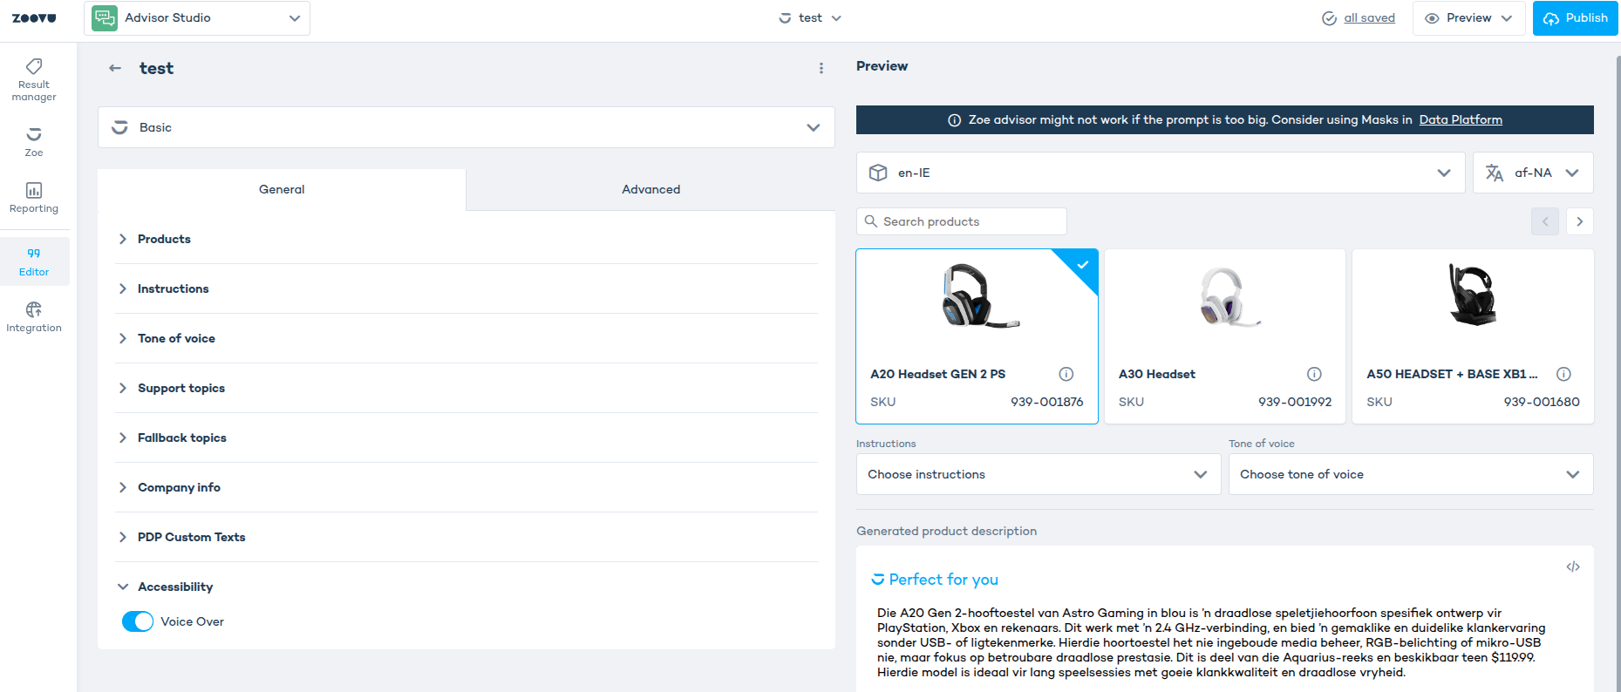Switch to the General tab

point(282,189)
